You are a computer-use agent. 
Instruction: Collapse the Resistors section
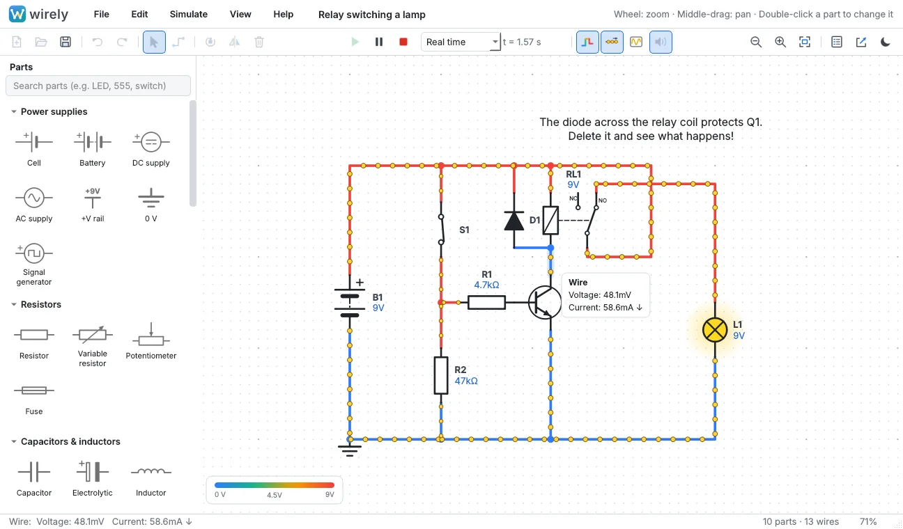tap(36, 304)
